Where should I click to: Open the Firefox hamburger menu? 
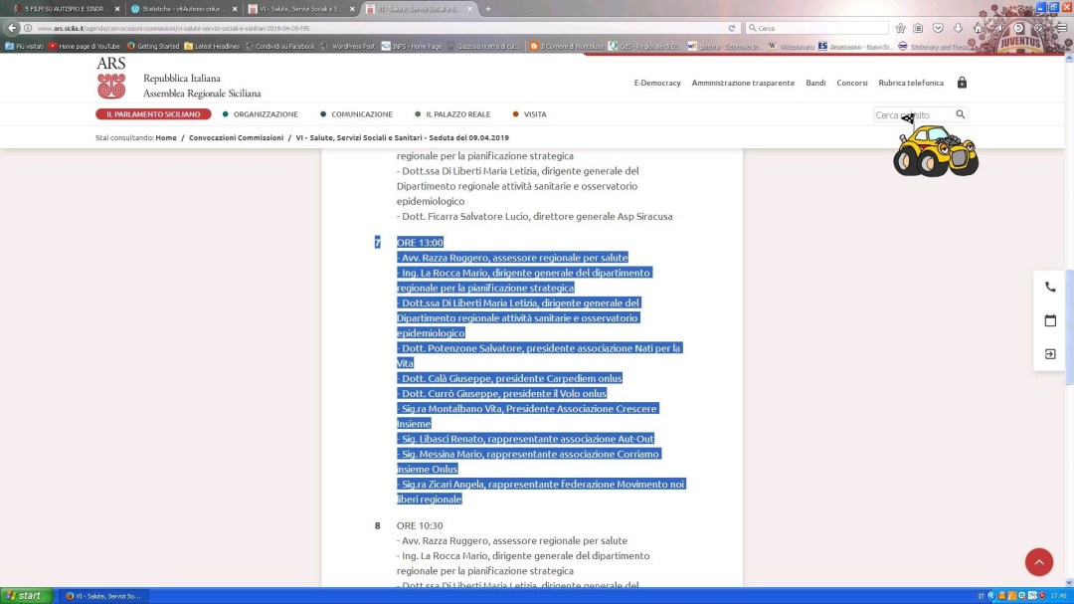(1061, 28)
